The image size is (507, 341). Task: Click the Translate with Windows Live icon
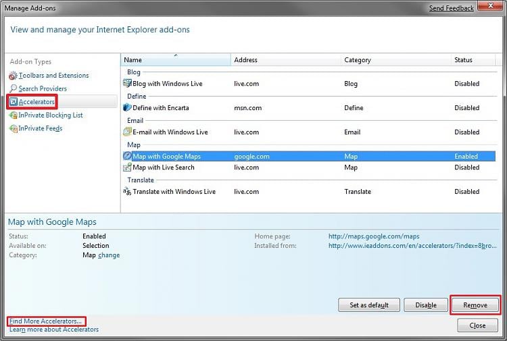[x=127, y=192]
